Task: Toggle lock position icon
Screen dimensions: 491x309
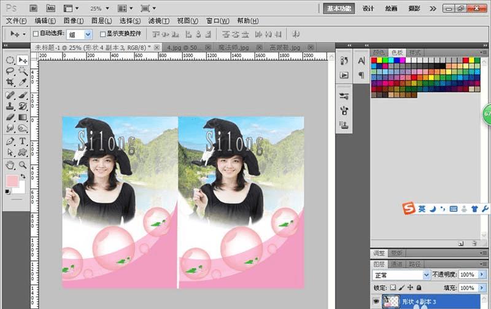Action: 410,287
